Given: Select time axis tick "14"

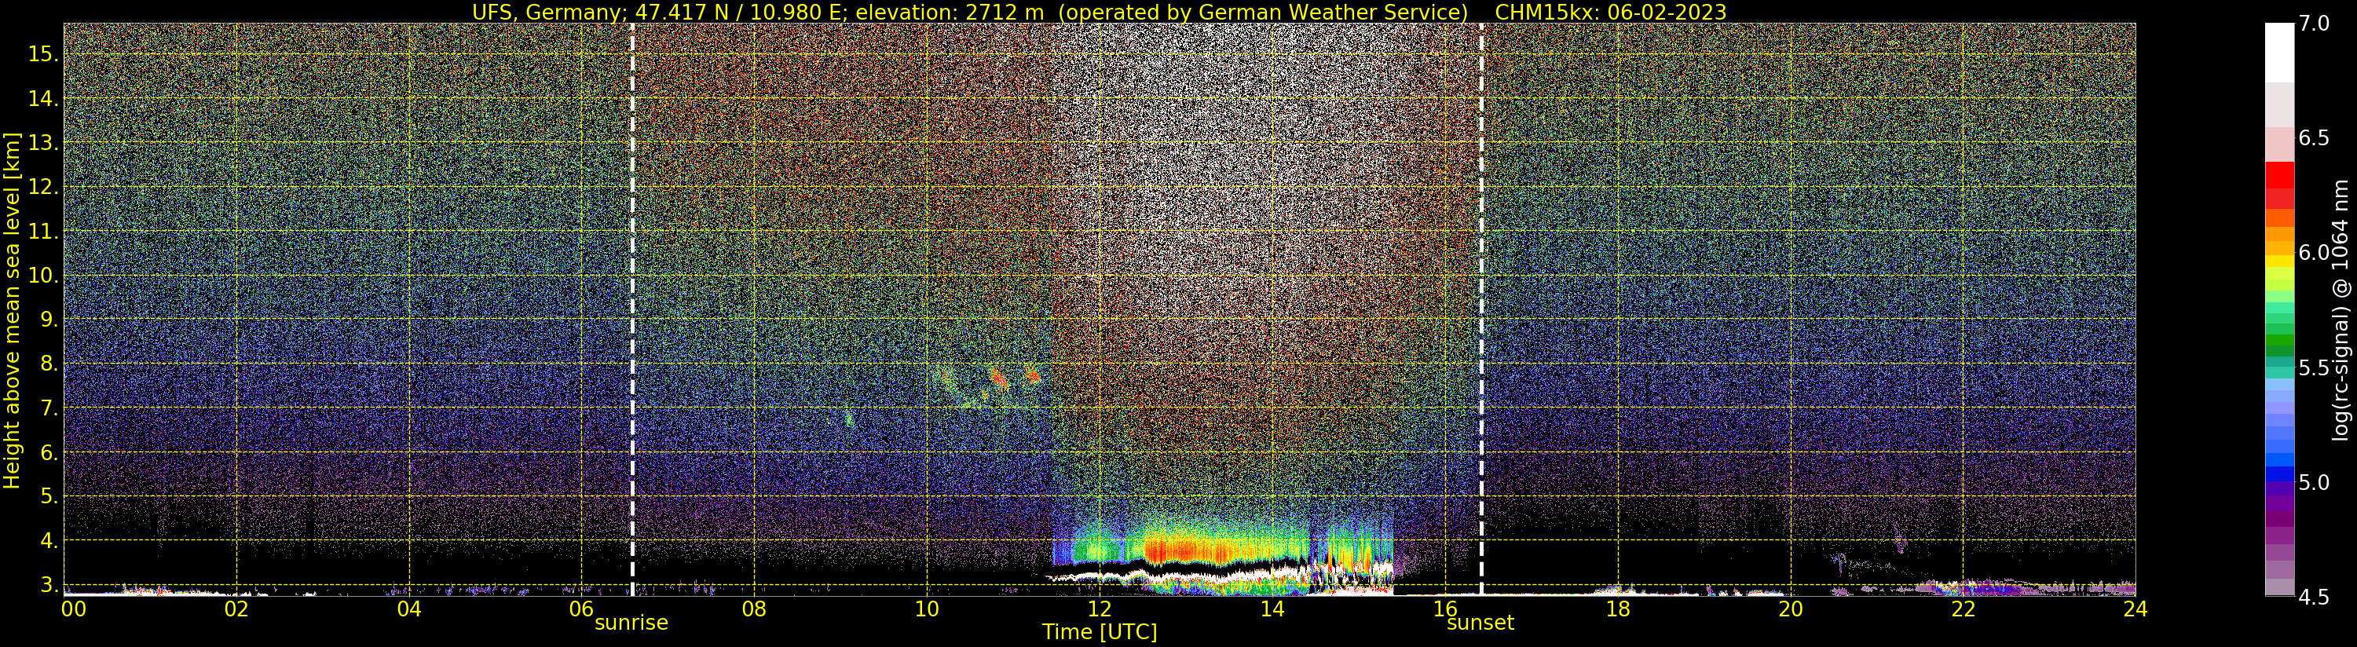Looking at the screenshot, I should (x=1272, y=609).
